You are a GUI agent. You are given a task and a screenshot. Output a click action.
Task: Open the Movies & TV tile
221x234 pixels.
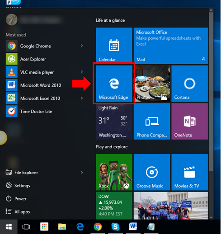point(190,172)
